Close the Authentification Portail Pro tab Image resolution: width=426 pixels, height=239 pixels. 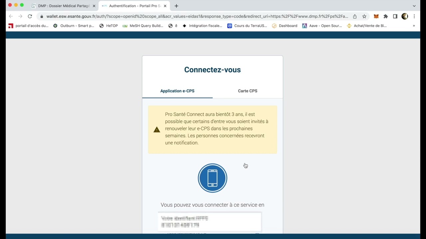(x=165, y=6)
